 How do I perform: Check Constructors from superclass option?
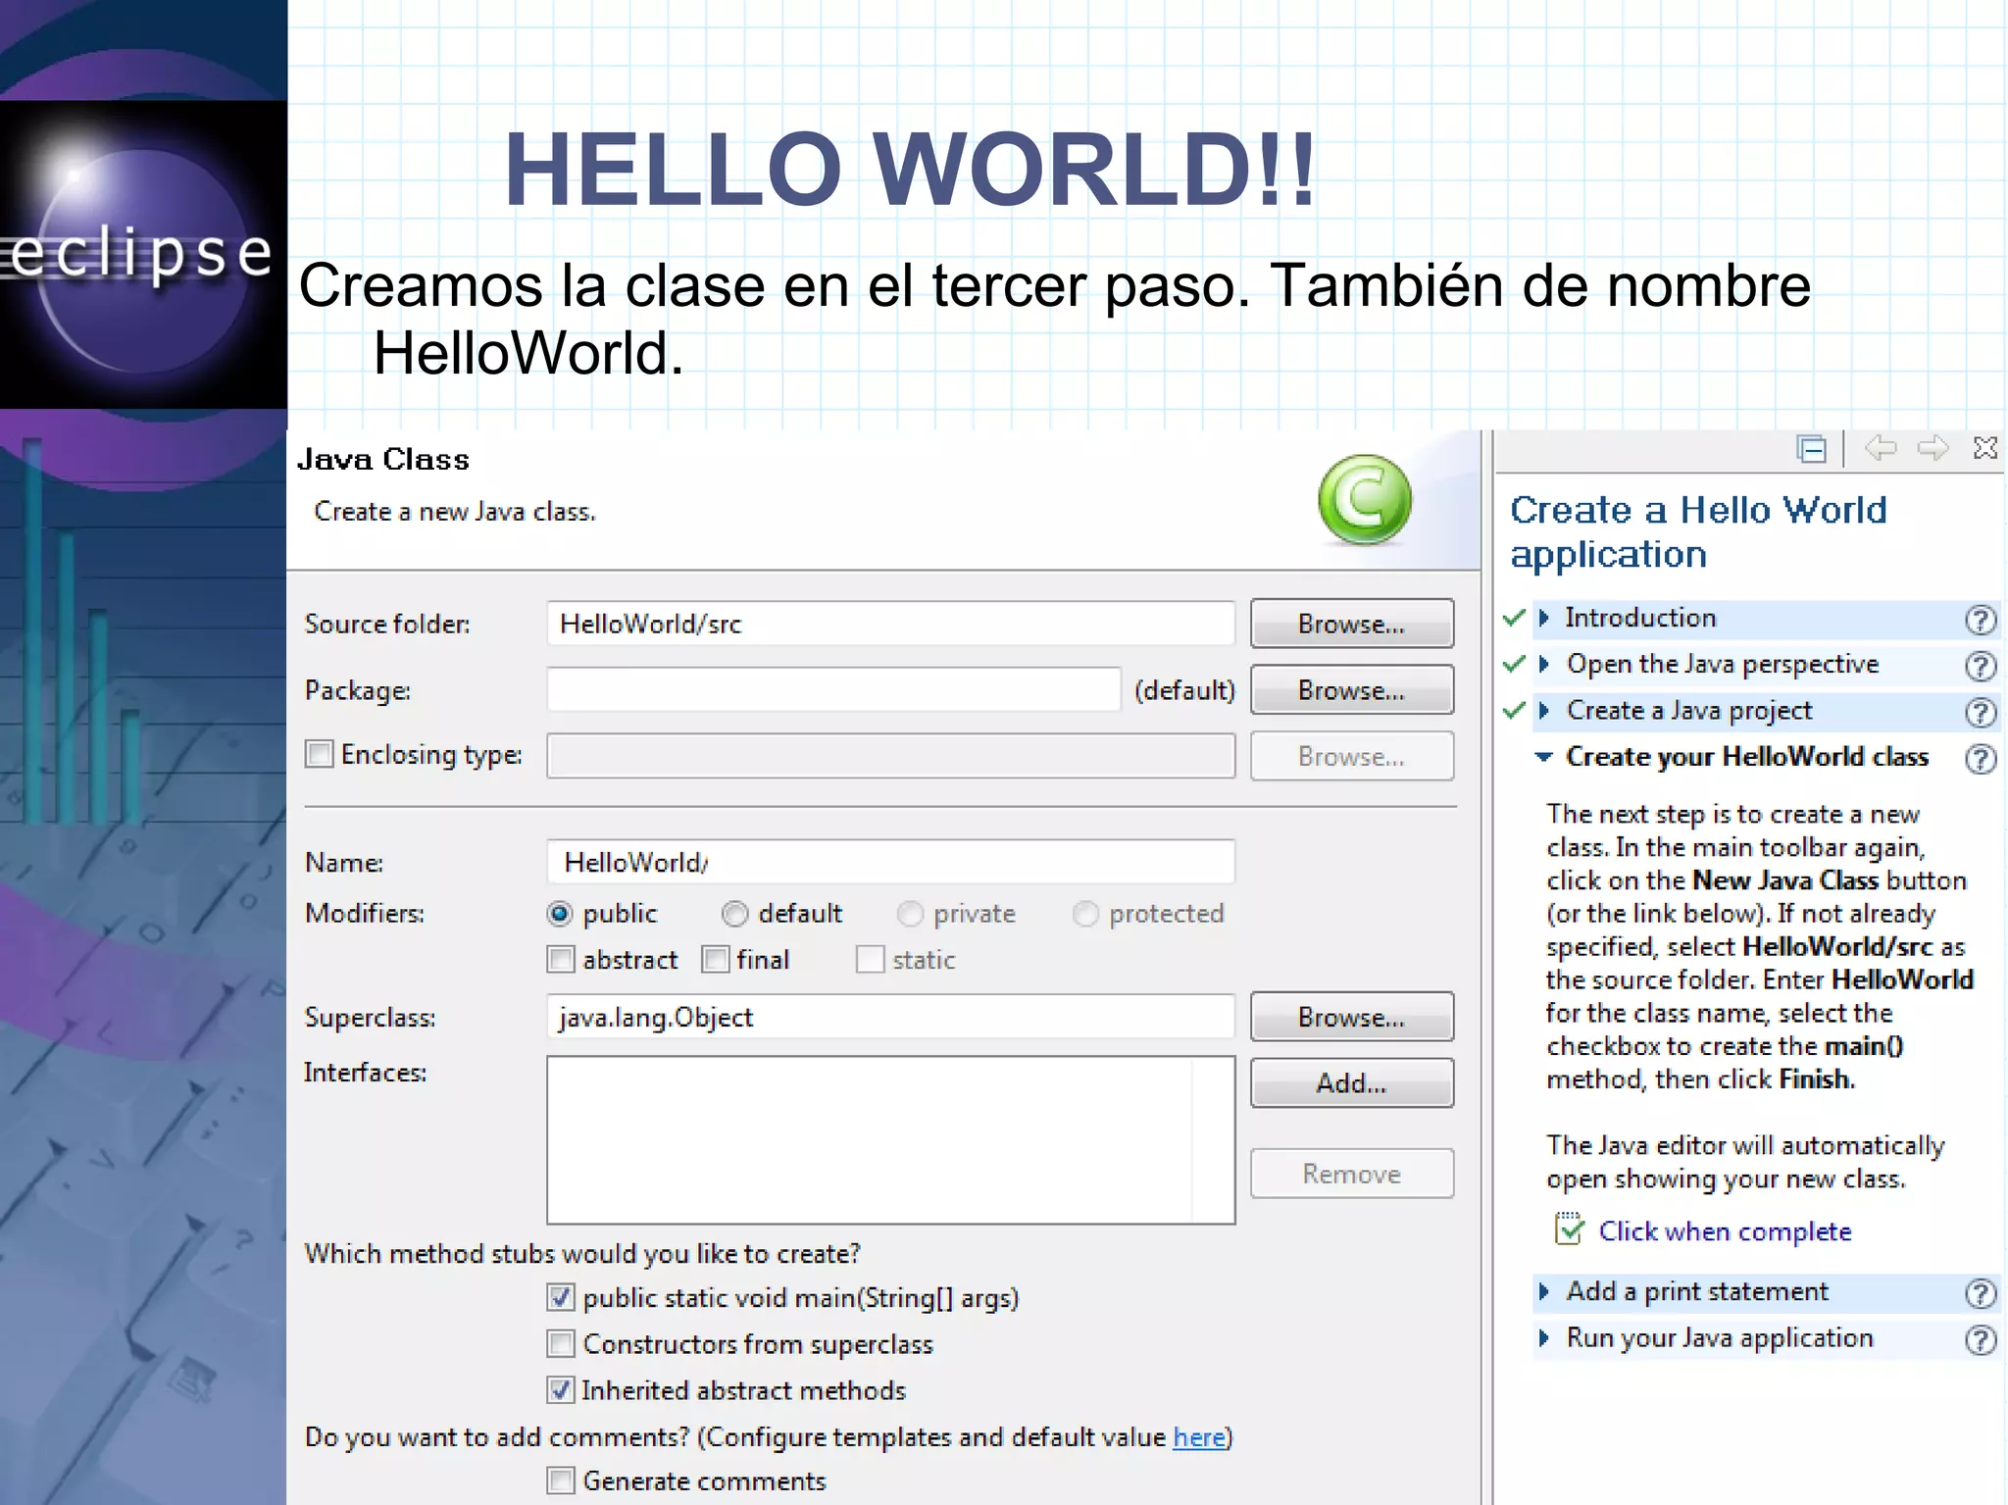[x=561, y=1343]
